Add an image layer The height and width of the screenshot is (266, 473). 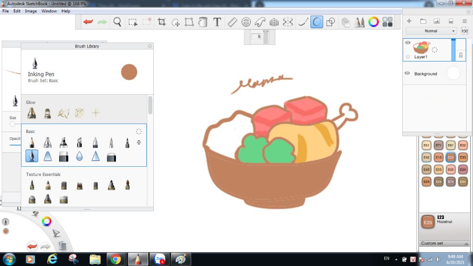pyautogui.click(x=437, y=21)
